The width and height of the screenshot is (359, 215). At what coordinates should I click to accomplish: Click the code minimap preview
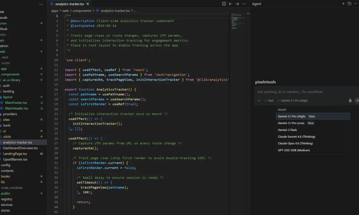pos(237,21)
